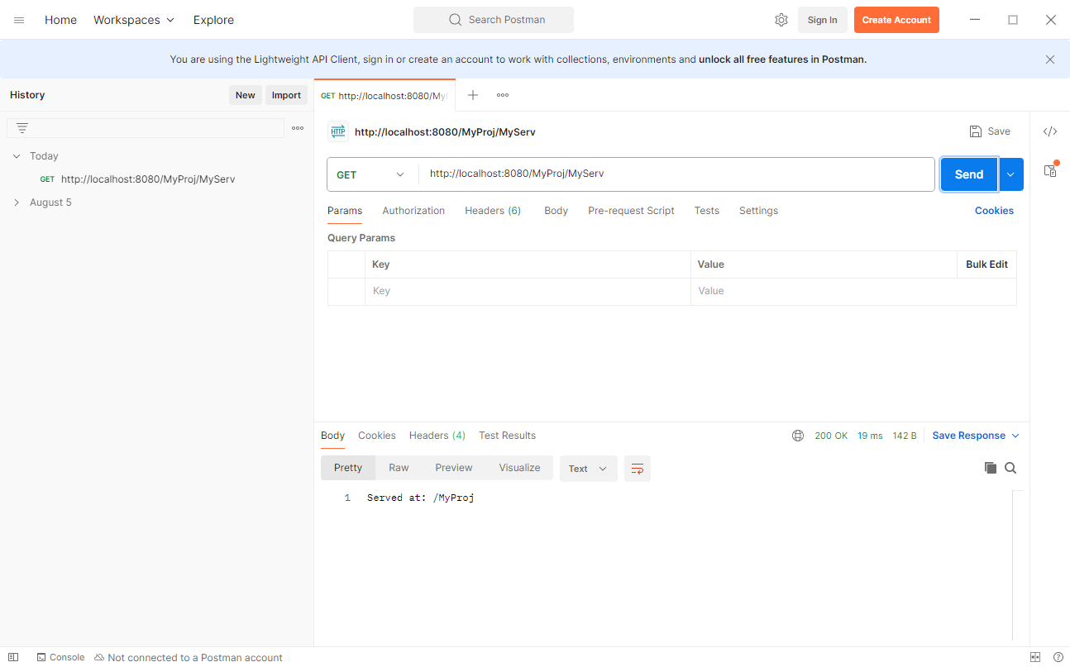Toggle two-pane view icon

point(1035,657)
